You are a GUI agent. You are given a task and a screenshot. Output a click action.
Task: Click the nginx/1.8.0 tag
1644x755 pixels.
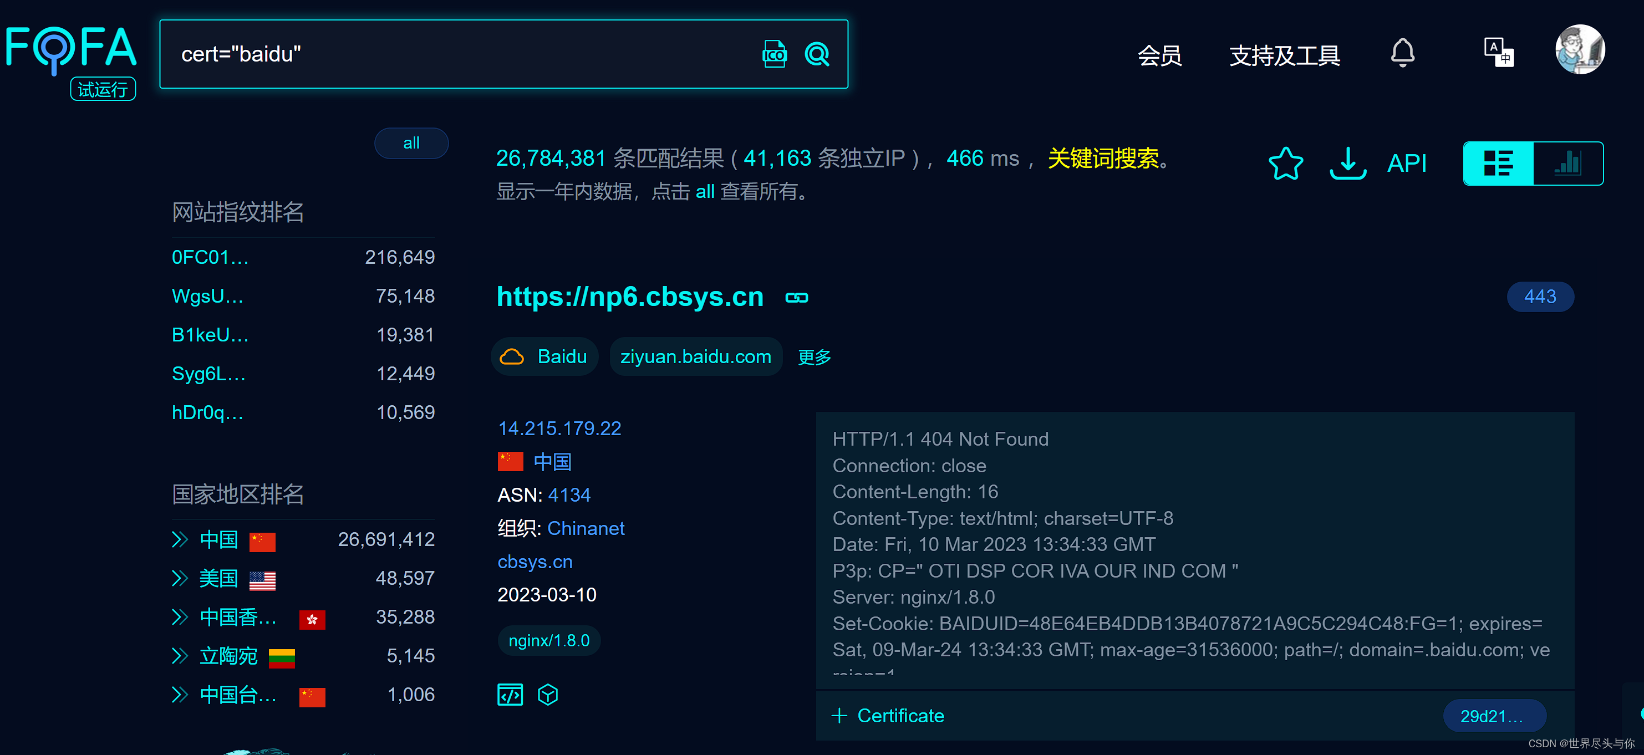pos(549,640)
